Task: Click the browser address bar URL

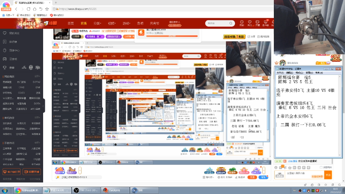Action: click(78, 9)
